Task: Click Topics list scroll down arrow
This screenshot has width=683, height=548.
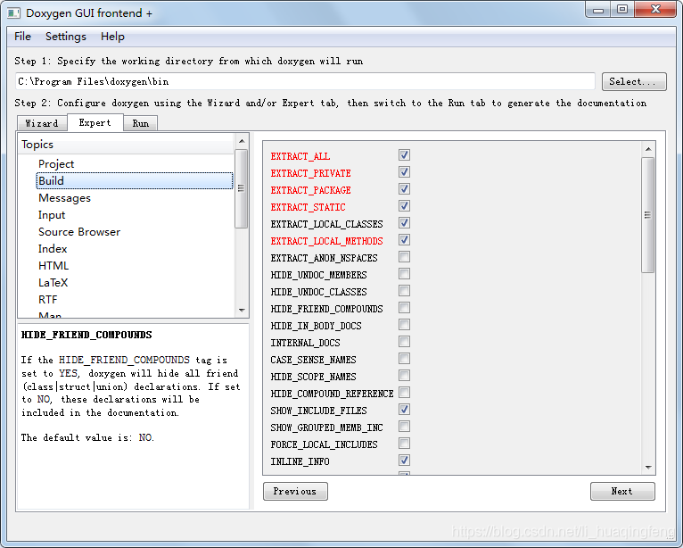Action: click(242, 311)
